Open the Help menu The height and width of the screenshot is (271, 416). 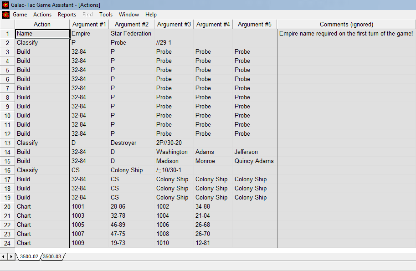151,15
